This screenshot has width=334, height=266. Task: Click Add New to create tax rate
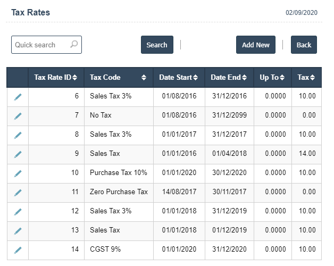[255, 45]
